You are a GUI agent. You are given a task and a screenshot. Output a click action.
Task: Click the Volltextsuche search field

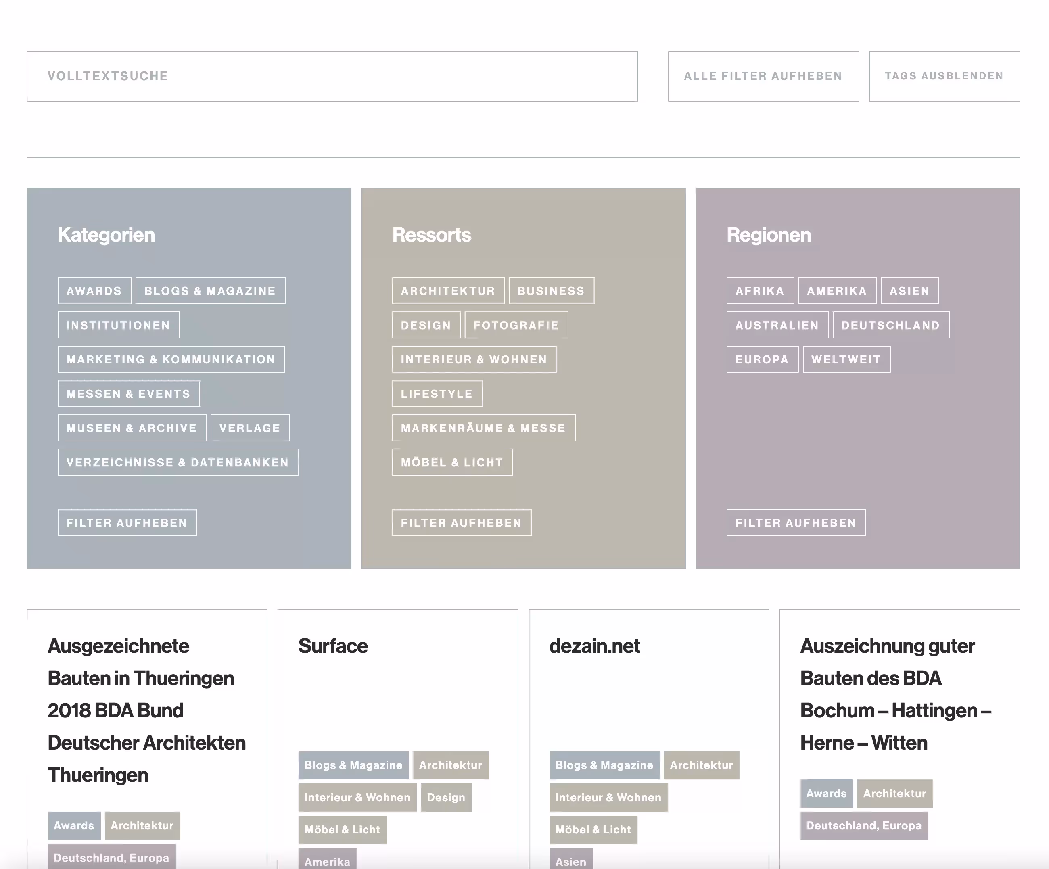tap(332, 76)
